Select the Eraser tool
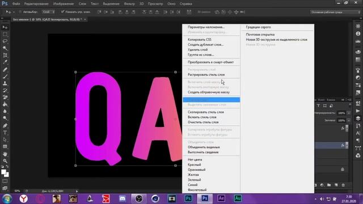This screenshot has width=363, height=204. point(5,97)
